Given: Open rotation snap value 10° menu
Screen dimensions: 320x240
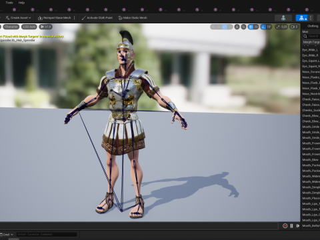Looking at the screenshot, I should (x=269, y=27).
